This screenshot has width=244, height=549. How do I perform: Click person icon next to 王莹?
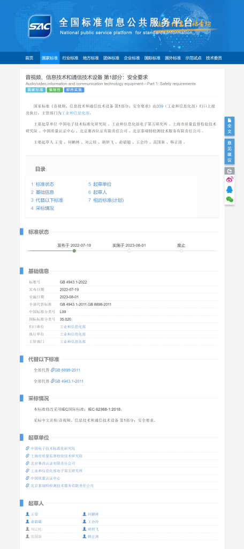(x=27, y=514)
